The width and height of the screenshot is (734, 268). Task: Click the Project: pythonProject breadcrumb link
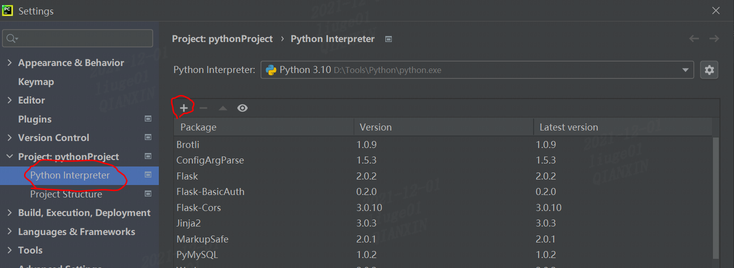[x=222, y=39]
